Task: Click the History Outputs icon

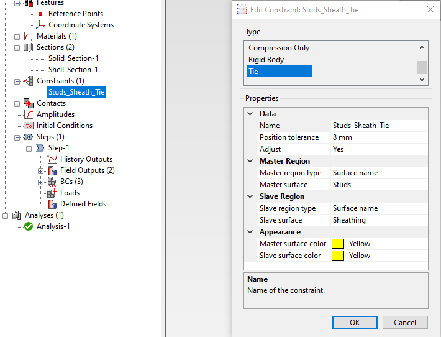Action: pyautogui.click(x=52, y=159)
